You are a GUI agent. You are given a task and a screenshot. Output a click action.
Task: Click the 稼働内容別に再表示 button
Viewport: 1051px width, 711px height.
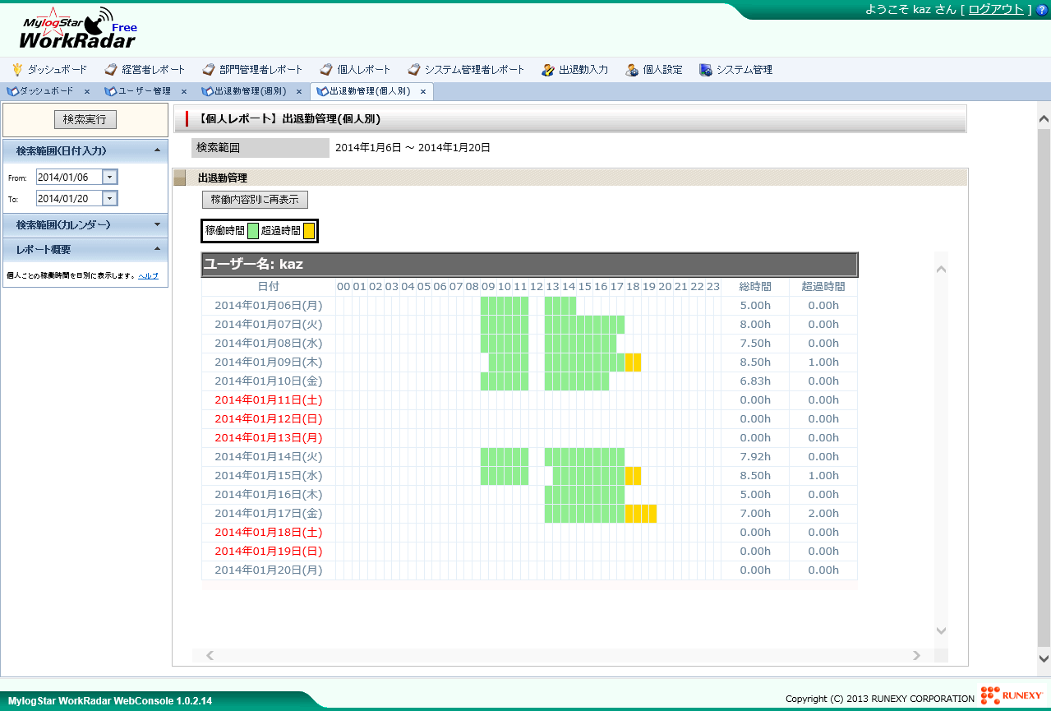tap(254, 200)
